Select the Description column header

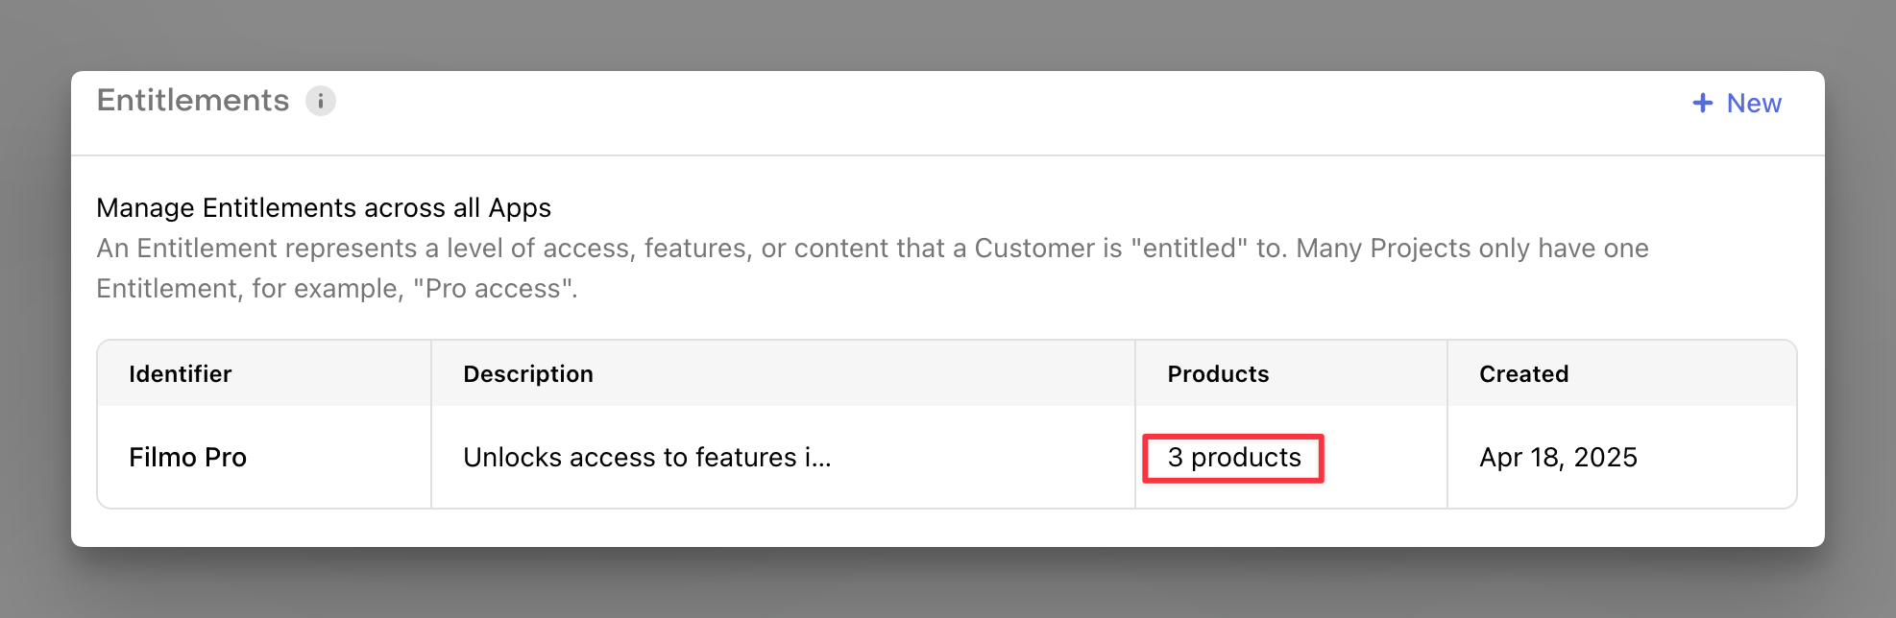(528, 374)
